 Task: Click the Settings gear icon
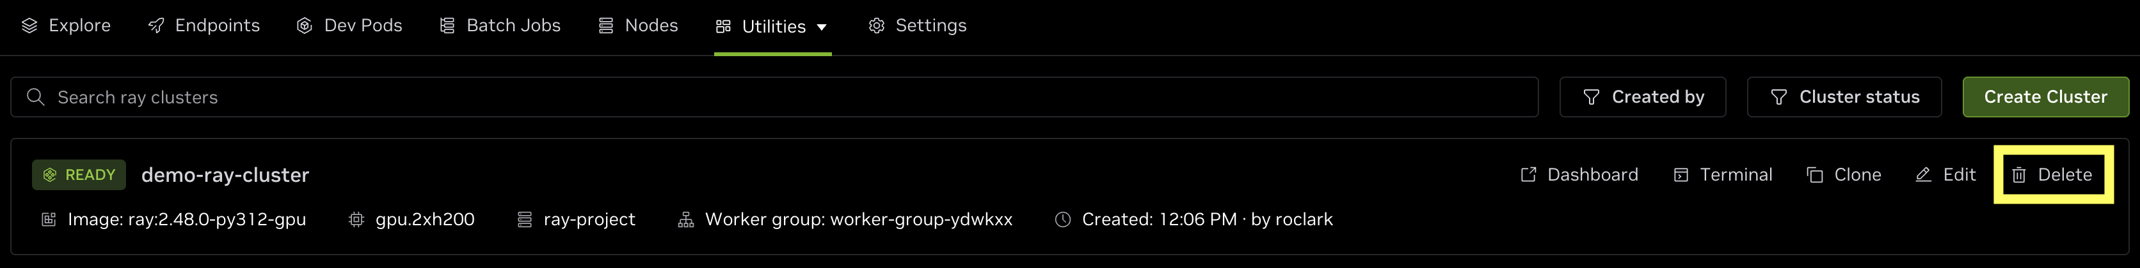877,26
